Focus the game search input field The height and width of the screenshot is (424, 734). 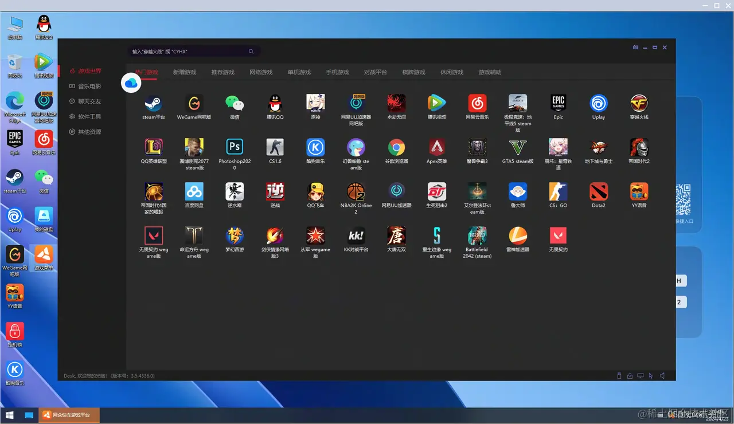(194, 52)
